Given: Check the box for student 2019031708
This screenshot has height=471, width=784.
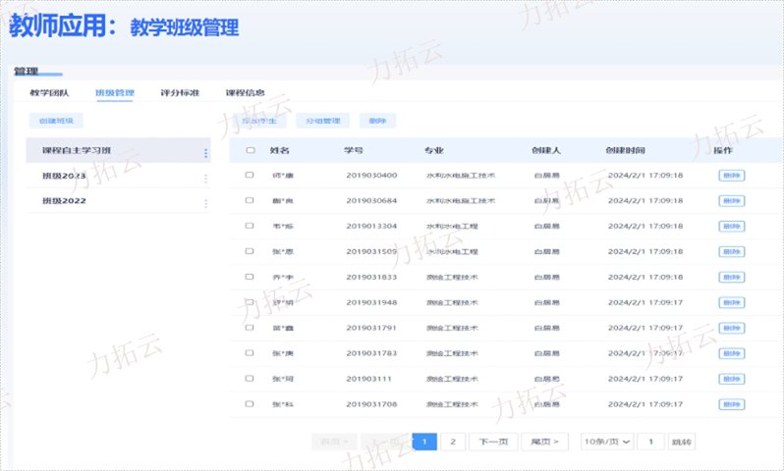Looking at the screenshot, I should [x=250, y=403].
